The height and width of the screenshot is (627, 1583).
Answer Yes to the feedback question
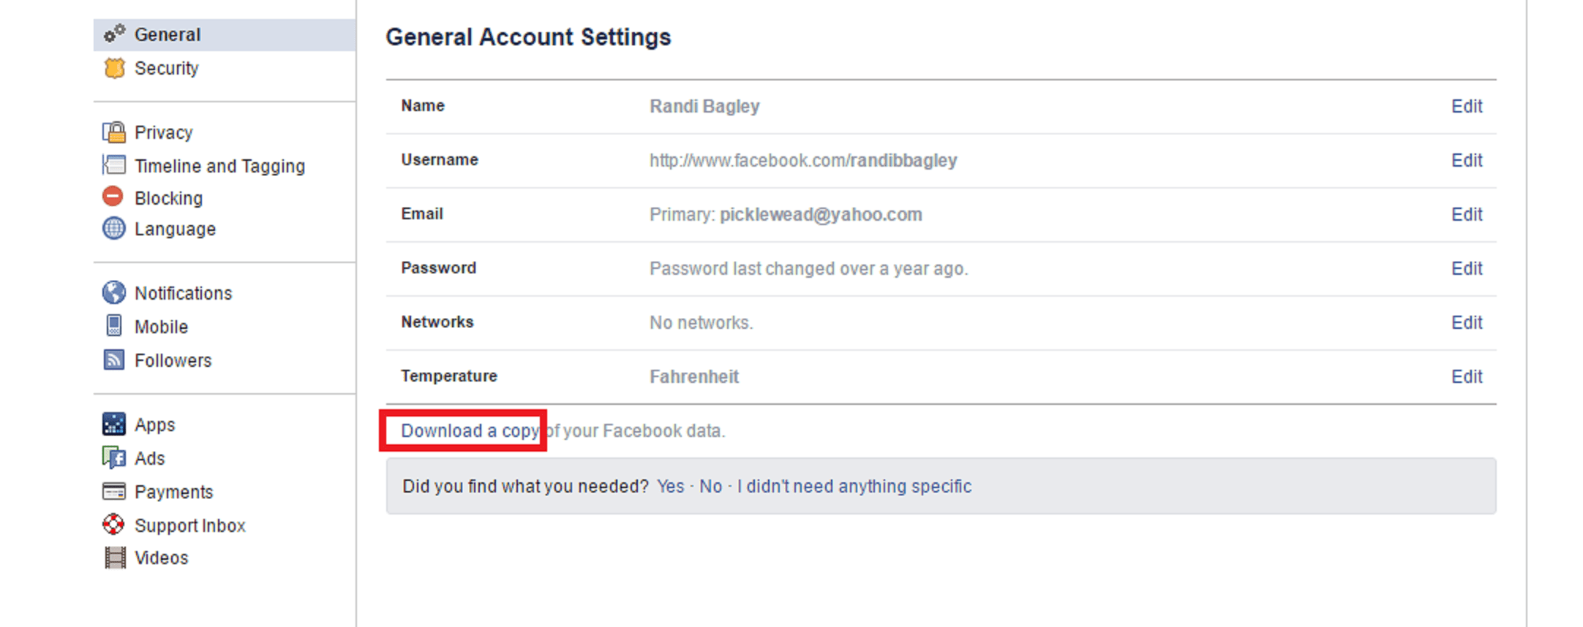(x=670, y=486)
